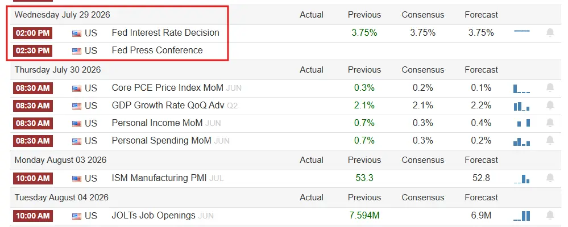Viewport: 568px width, 227px height.
Task: Toggle alert bell for Core PCE Price Index
Action: coord(550,87)
